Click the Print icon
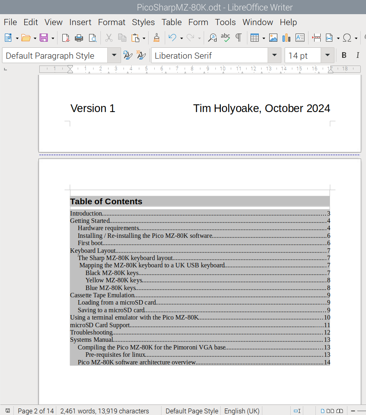Viewport: 366px width, 415px height. tap(79, 38)
